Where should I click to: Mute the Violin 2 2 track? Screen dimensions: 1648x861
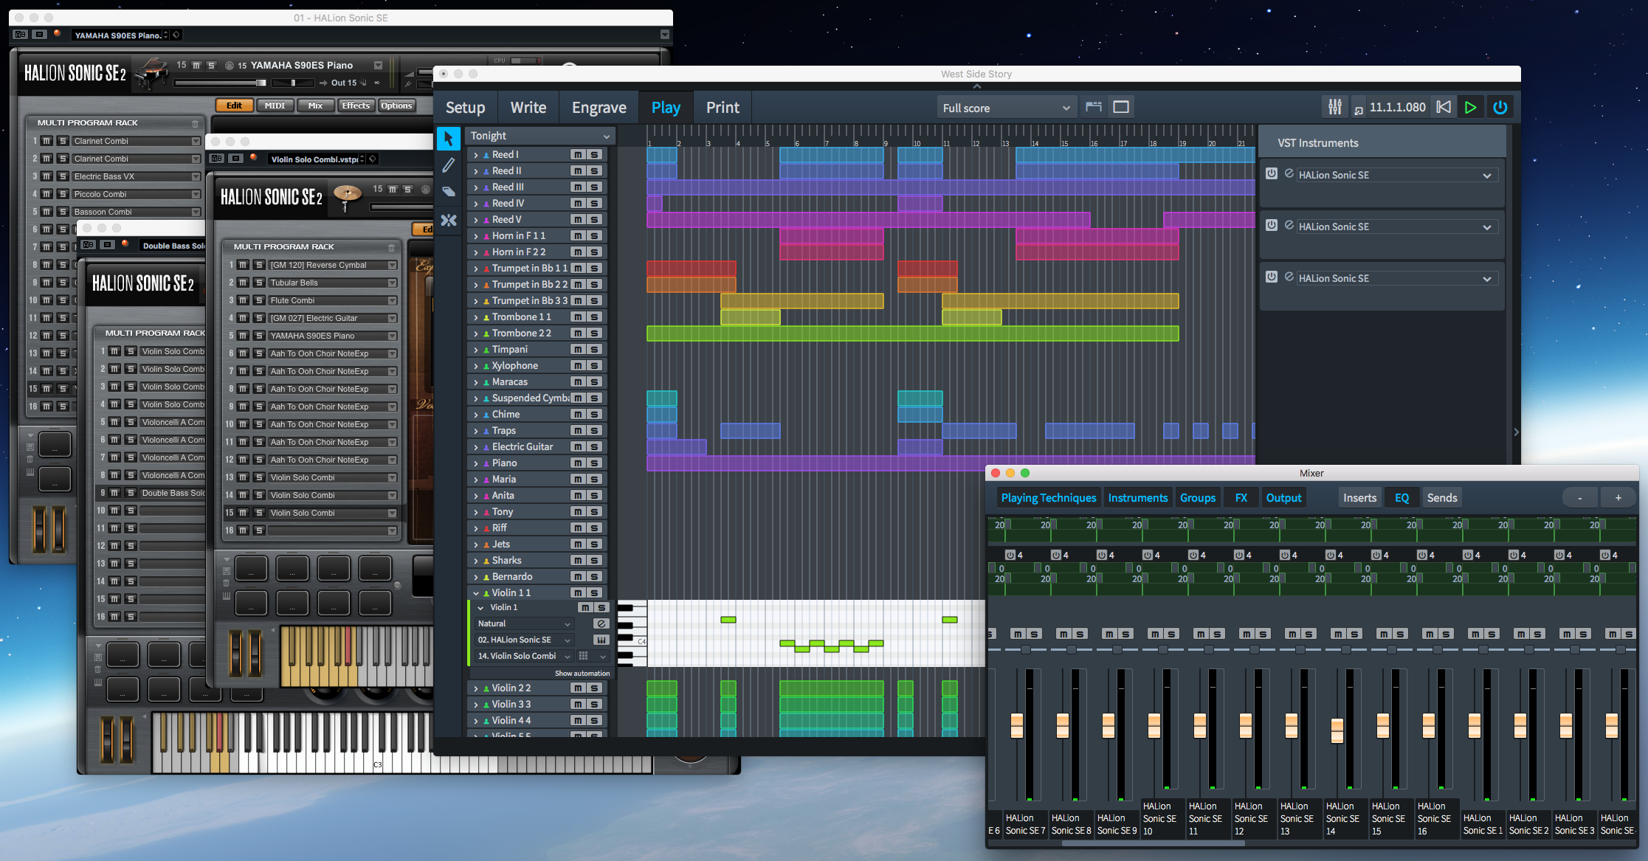coord(578,688)
